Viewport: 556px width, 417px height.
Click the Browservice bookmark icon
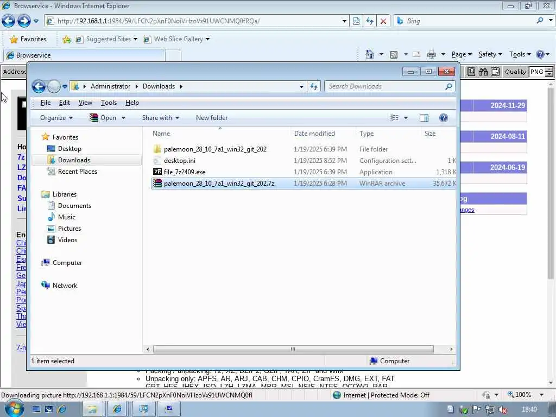pos(471,72)
